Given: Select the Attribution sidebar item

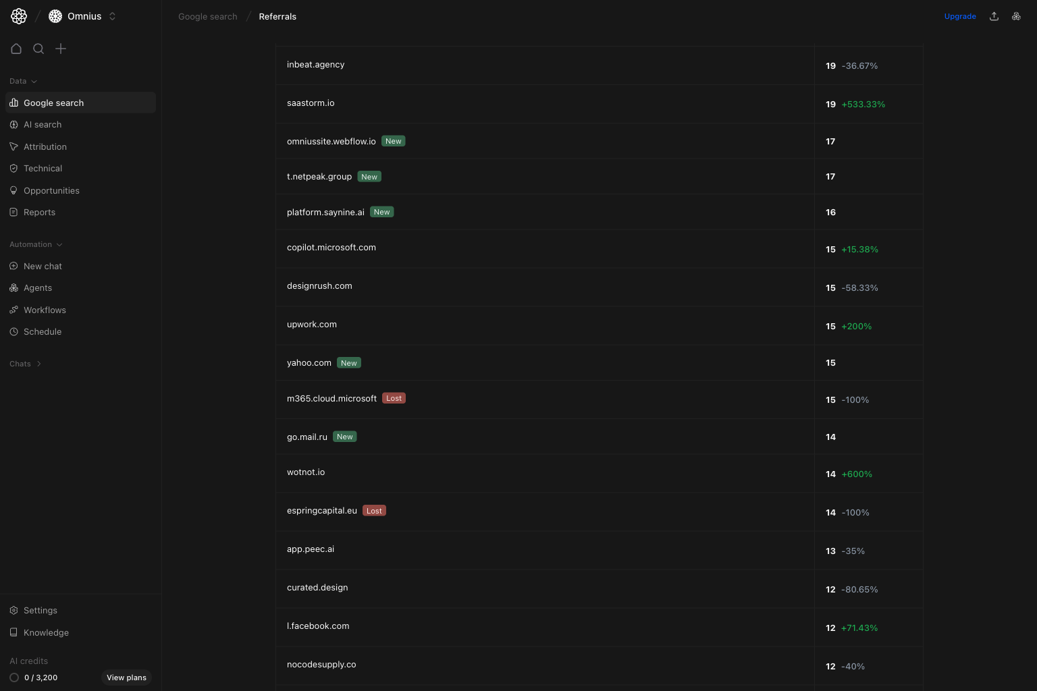Looking at the screenshot, I should click(x=45, y=146).
